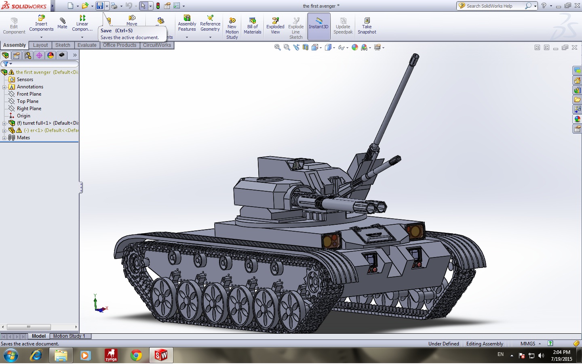Click the Rebuild traffic light icon
Viewport: 582px width, 364px height.
pos(158,6)
